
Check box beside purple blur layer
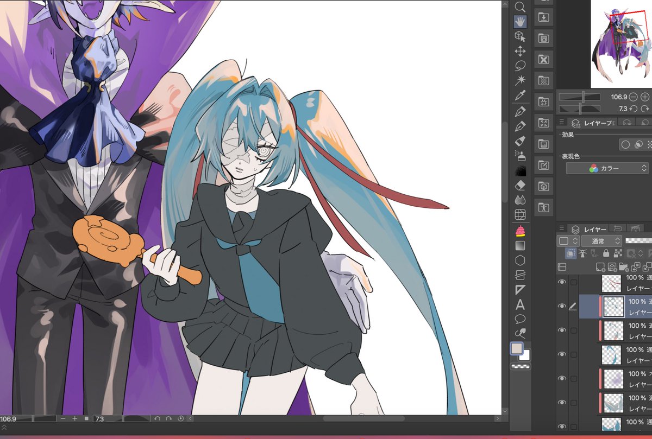tap(573, 378)
